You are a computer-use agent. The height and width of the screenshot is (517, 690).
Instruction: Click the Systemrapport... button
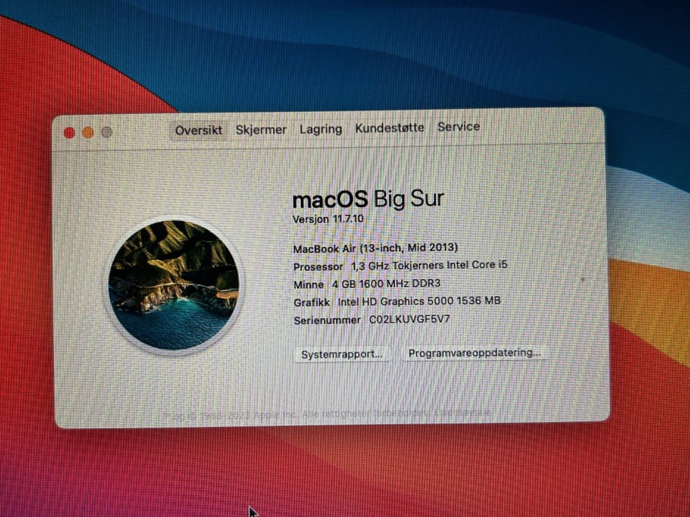[x=342, y=354]
